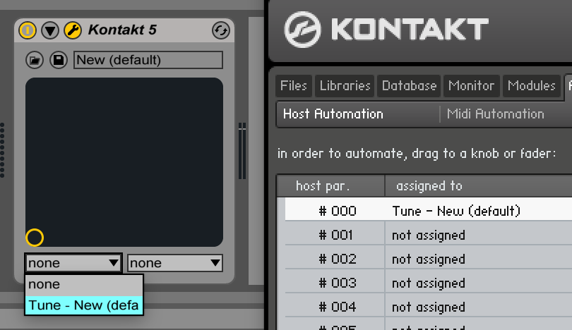Open the Database tab
Viewport: 572px width, 330px height.
(409, 85)
